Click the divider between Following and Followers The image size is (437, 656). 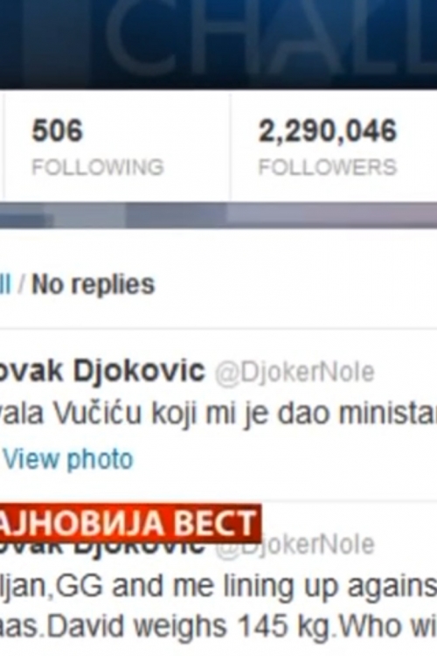tap(230, 145)
